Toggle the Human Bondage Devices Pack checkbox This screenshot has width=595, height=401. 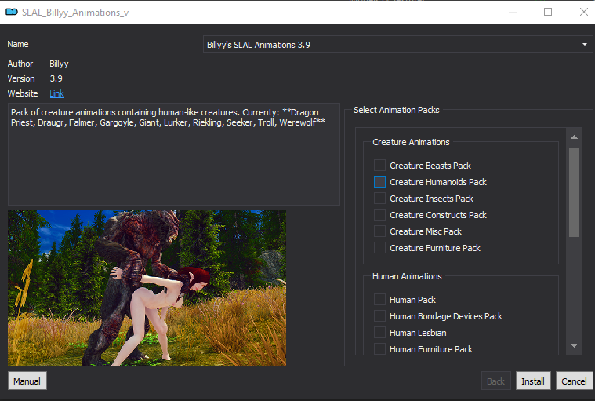[379, 316]
